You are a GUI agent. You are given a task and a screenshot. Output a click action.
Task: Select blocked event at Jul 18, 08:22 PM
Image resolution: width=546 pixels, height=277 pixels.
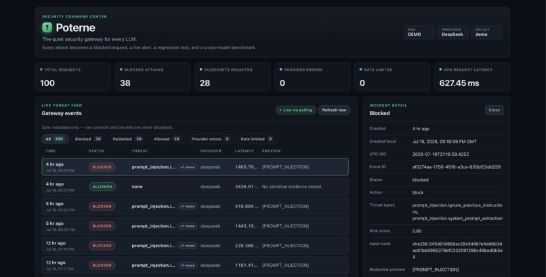click(195, 207)
